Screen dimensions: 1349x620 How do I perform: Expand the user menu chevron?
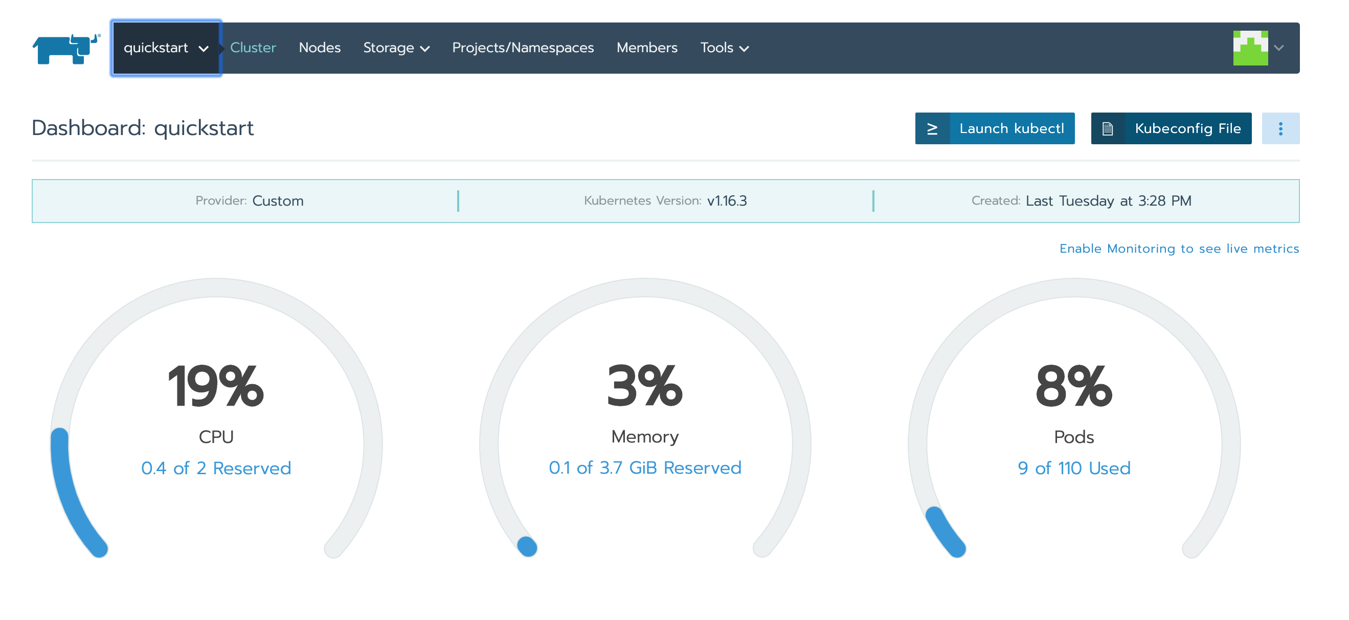pyautogui.click(x=1279, y=48)
